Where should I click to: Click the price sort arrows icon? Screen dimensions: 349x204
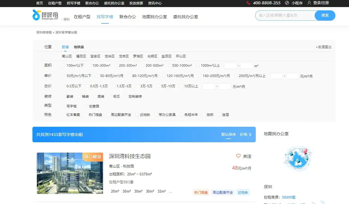click(x=250, y=134)
